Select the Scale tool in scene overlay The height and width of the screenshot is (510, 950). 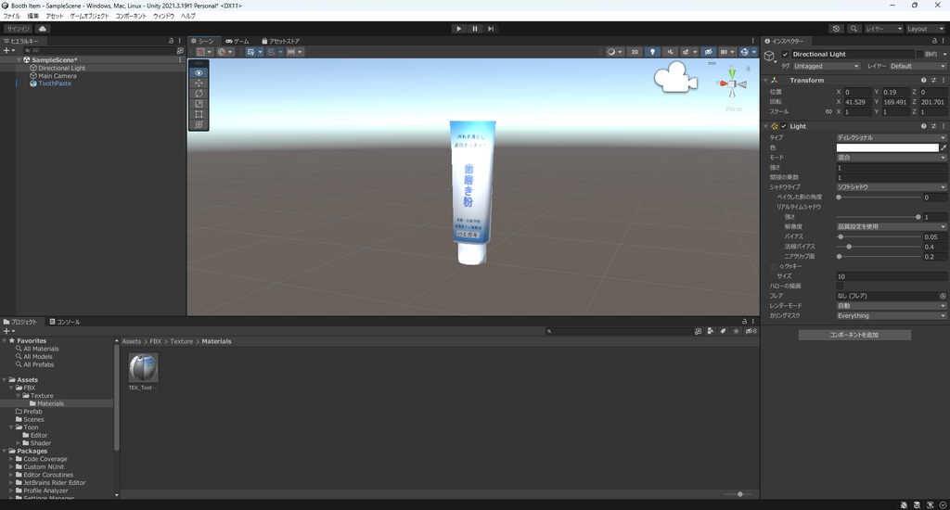[x=199, y=104]
